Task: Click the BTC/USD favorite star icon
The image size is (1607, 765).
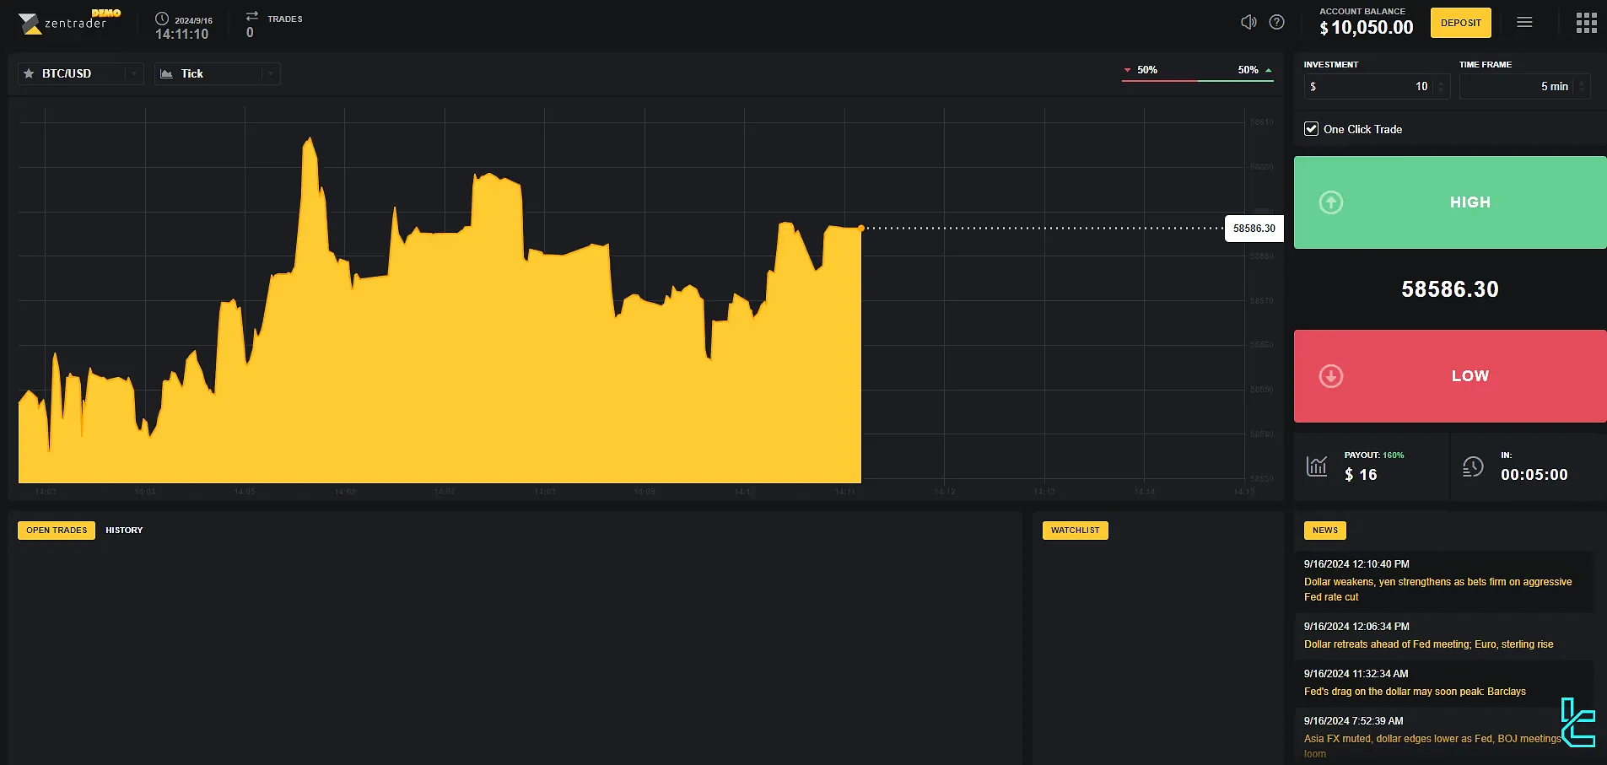Action: 29,73
